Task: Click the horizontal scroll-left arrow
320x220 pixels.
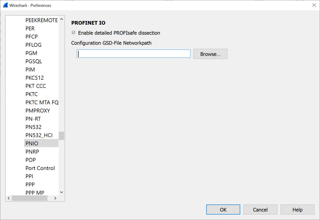Action: [x=9, y=198]
